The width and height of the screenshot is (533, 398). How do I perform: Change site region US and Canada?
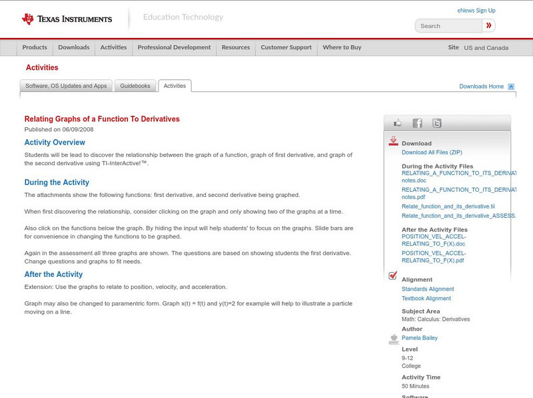pos(486,48)
